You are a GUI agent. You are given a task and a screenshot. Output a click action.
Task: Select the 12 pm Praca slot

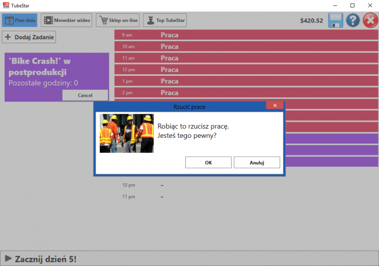click(246, 69)
